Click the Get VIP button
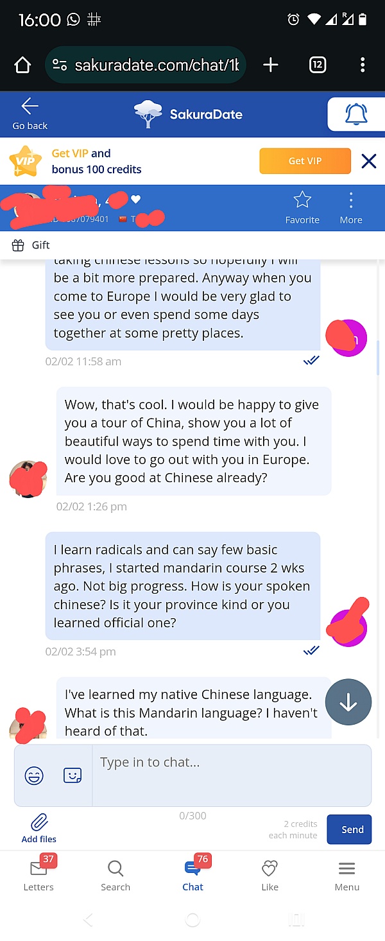Viewport: 385px width, 941px height. pos(305,161)
